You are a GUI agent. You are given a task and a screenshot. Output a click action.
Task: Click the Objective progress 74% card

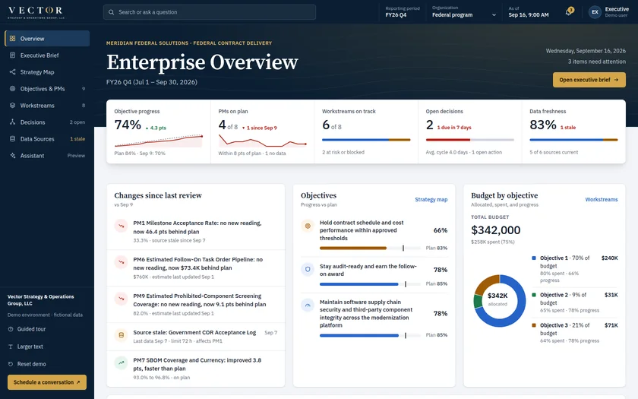coord(159,132)
